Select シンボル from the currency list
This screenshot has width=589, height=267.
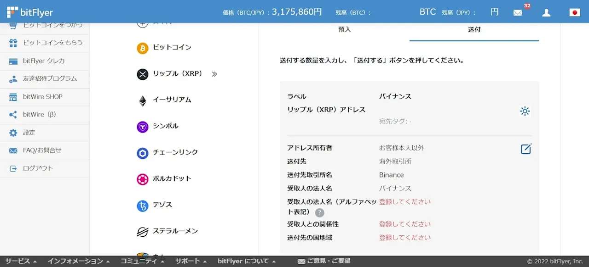tap(166, 126)
